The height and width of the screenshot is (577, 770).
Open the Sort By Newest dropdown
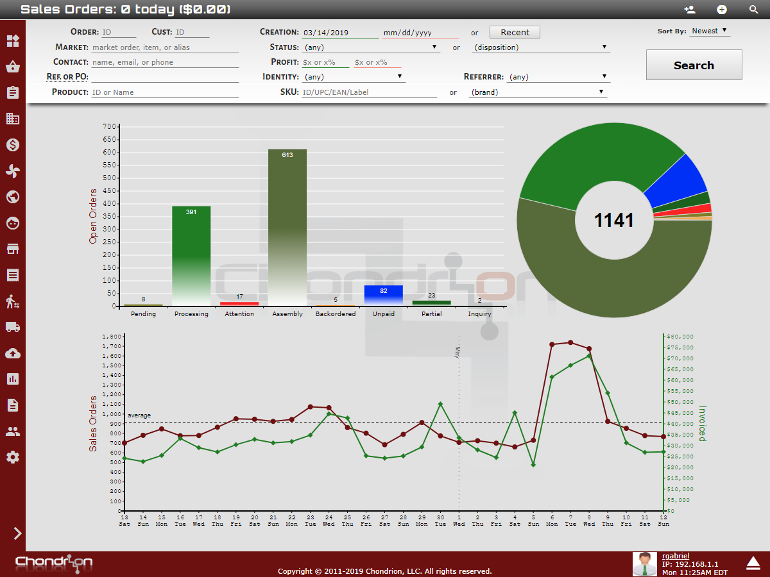coord(710,31)
